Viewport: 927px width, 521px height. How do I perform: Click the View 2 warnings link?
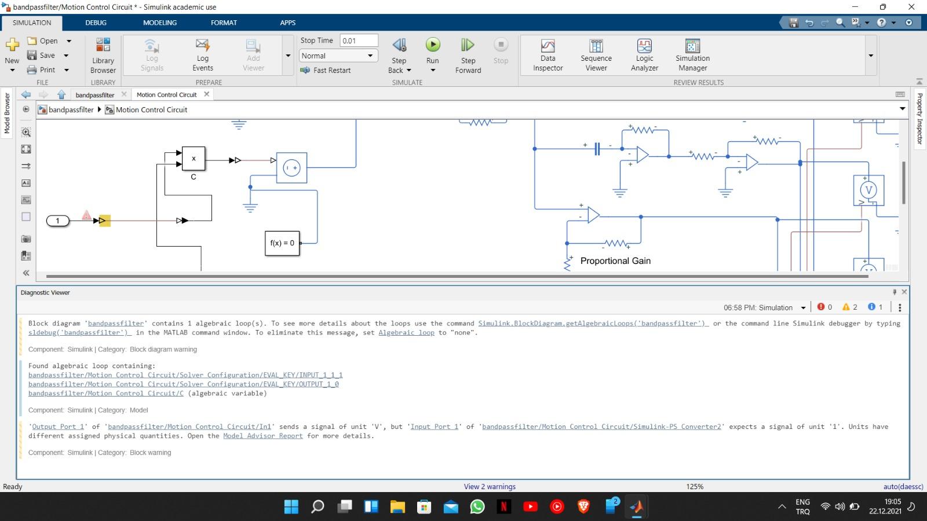click(489, 486)
